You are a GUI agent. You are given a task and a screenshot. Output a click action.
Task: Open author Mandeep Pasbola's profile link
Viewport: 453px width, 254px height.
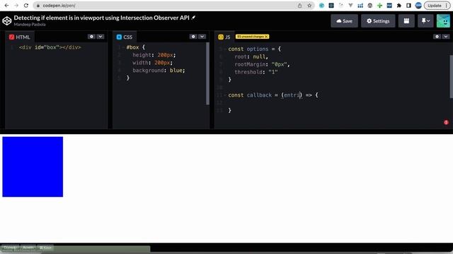pyautogui.click(x=30, y=25)
